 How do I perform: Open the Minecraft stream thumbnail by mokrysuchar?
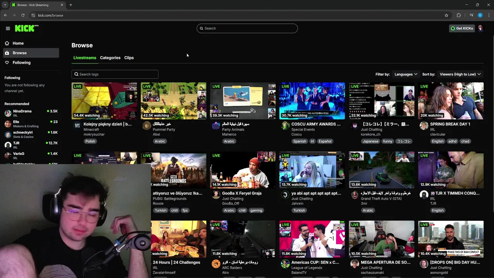104,101
